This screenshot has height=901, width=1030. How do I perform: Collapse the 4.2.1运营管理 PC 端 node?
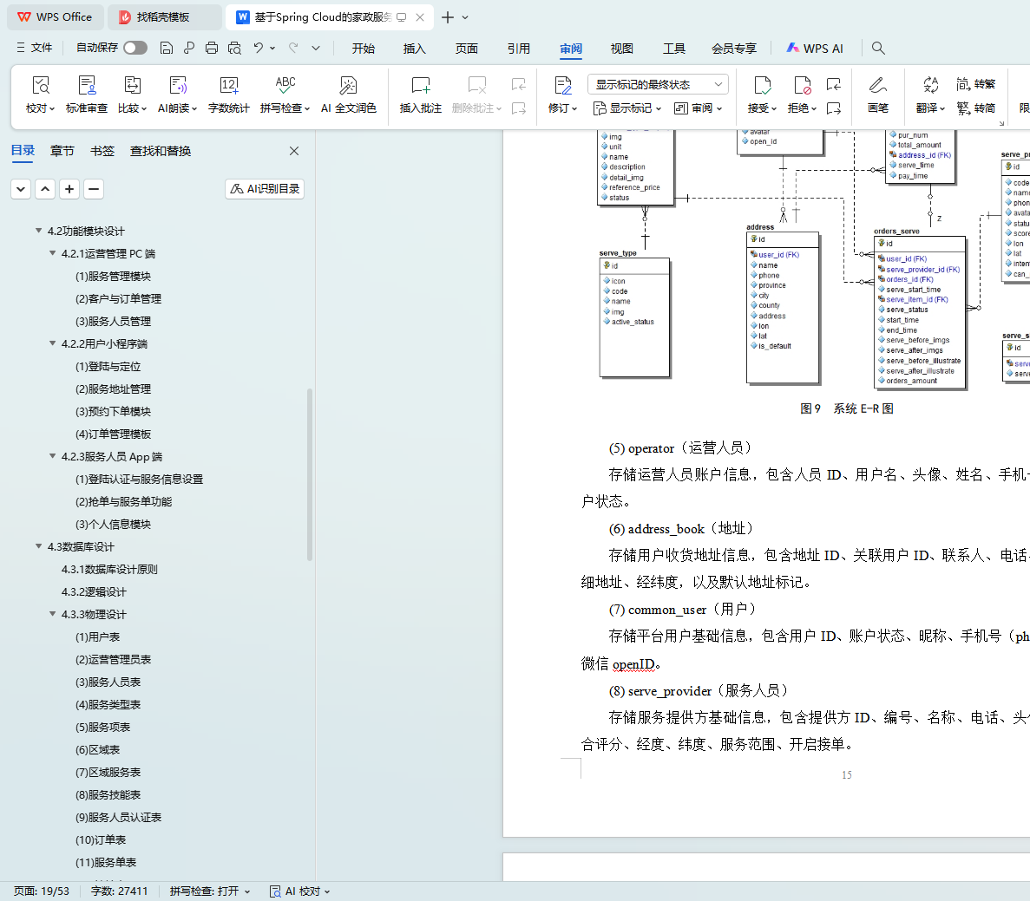click(53, 253)
